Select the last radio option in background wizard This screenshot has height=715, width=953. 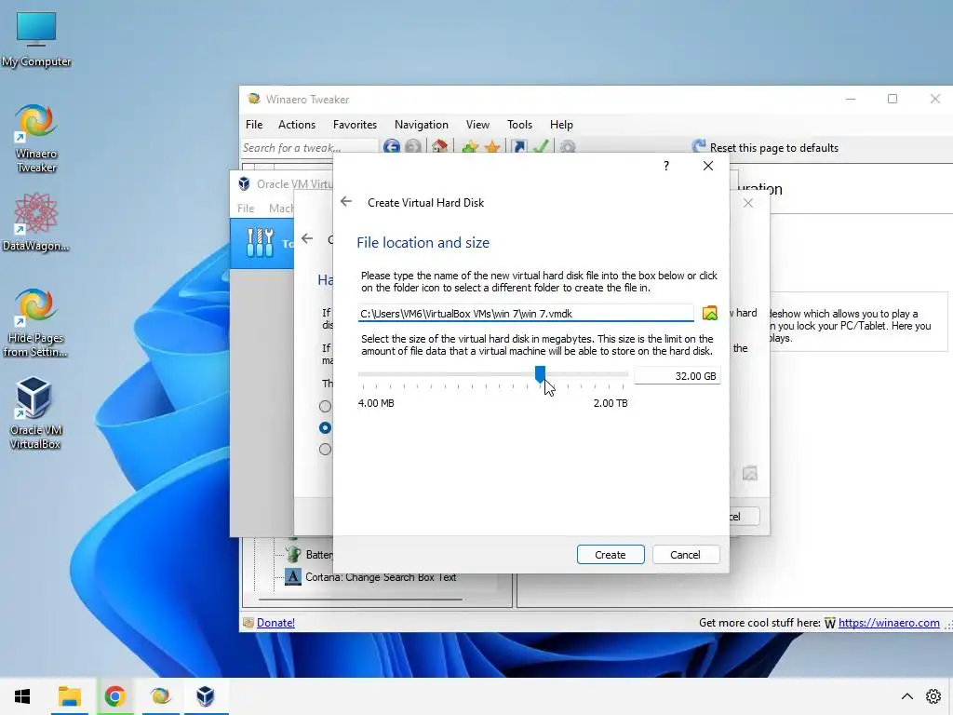(x=325, y=450)
